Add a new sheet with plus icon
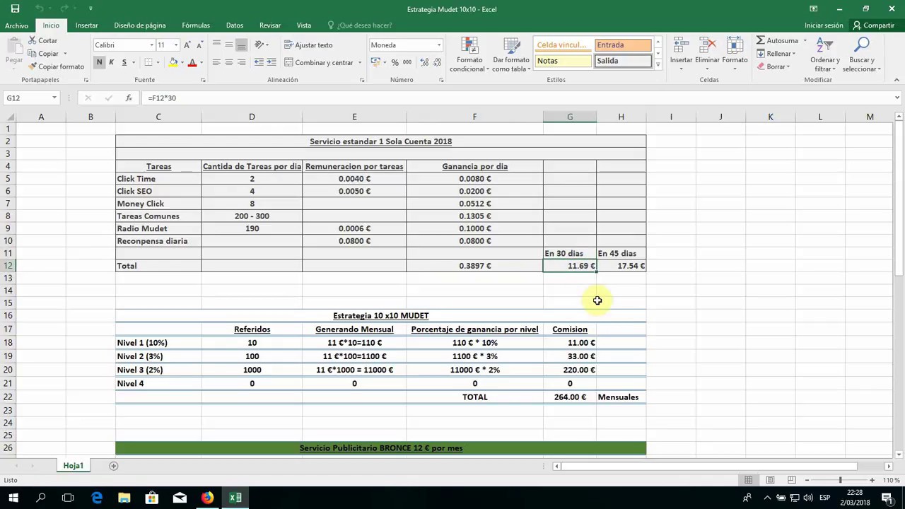 (113, 466)
